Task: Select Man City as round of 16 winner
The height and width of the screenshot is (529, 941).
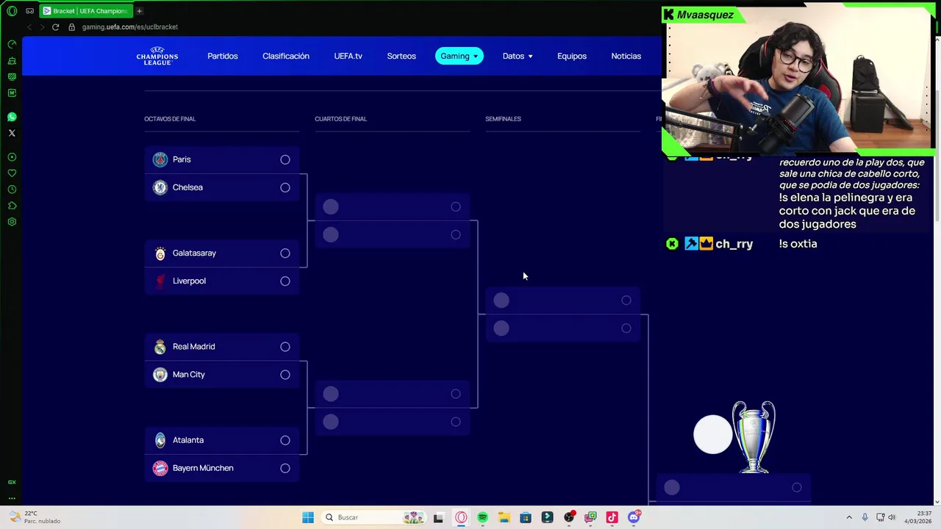Action: pyautogui.click(x=285, y=375)
